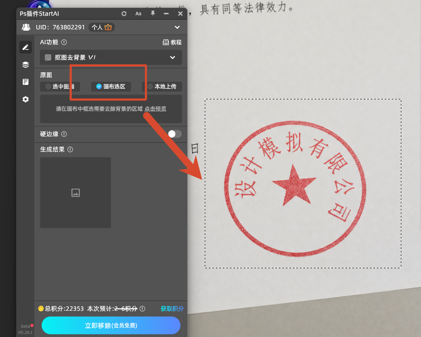The height and width of the screenshot is (337, 421).
Task: Minimize the StartAI plugin panel
Action: (x=166, y=14)
